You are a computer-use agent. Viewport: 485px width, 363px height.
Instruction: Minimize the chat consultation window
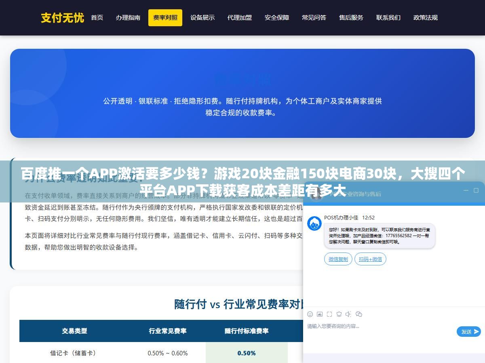(465, 190)
